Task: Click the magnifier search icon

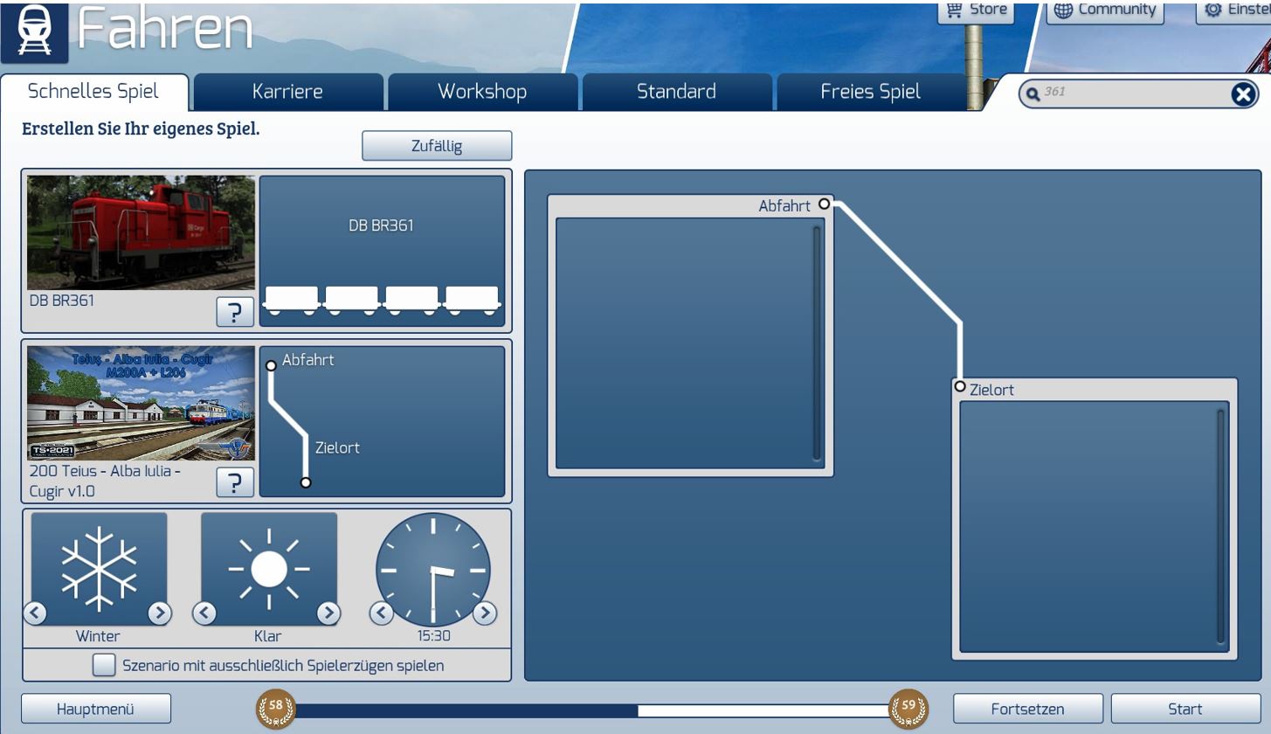Action: point(1033,93)
